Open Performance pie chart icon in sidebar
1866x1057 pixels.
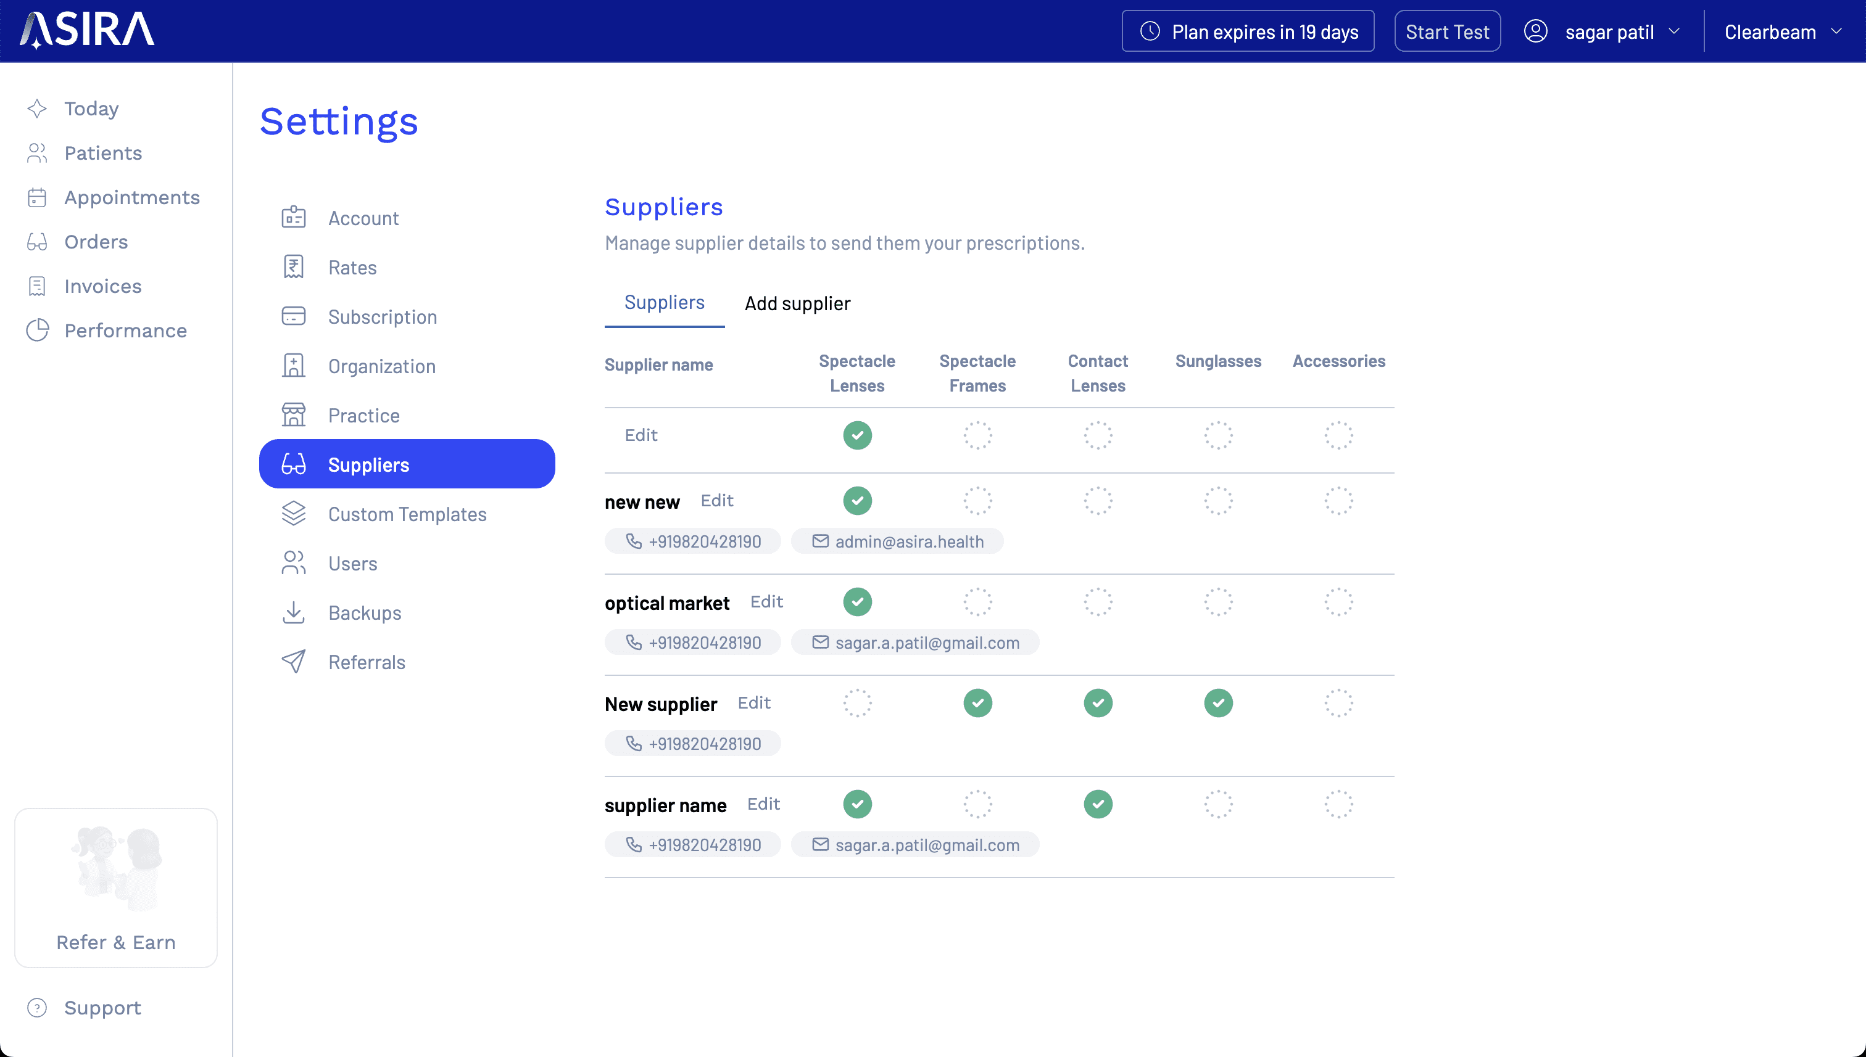point(37,331)
